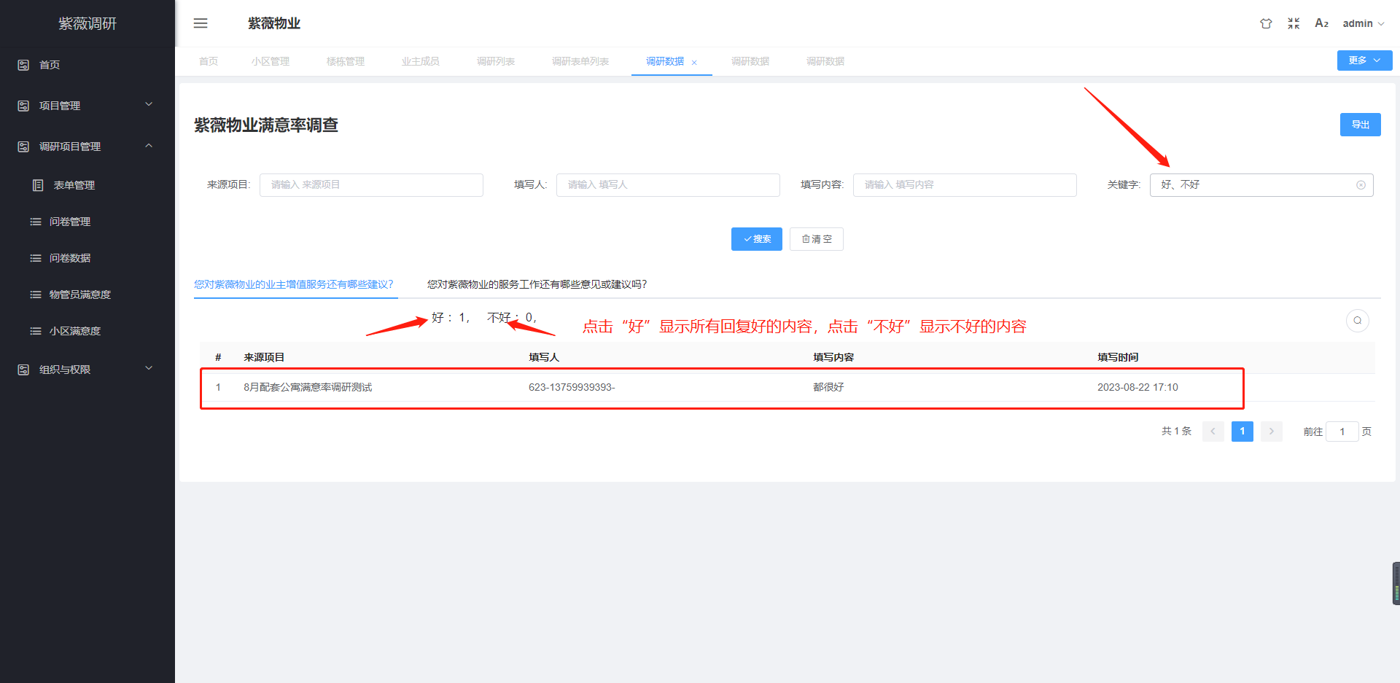Focus the 填写内容 input field
1400x683 pixels.
[x=965, y=185]
